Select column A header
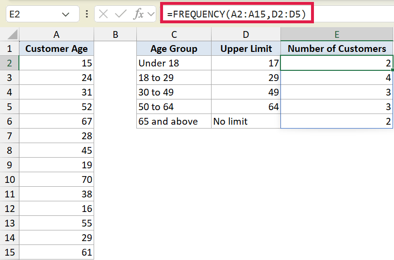 [57, 34]
